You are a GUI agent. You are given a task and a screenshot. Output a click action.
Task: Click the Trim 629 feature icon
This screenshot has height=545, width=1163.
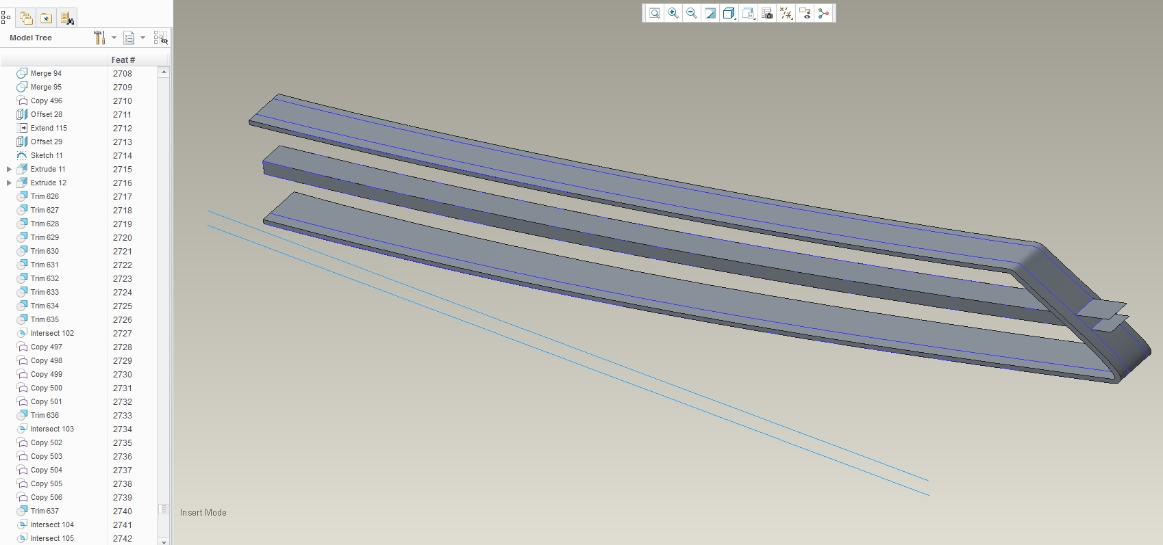pos(22,237)
